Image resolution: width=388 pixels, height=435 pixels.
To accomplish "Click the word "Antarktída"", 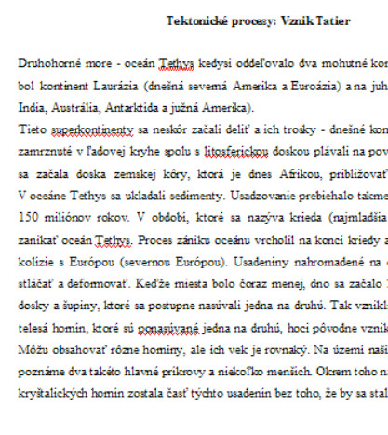I will click(x=133, y=108).
